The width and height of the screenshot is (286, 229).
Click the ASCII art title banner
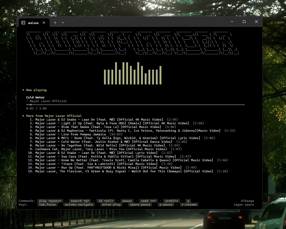pos(133,43)
